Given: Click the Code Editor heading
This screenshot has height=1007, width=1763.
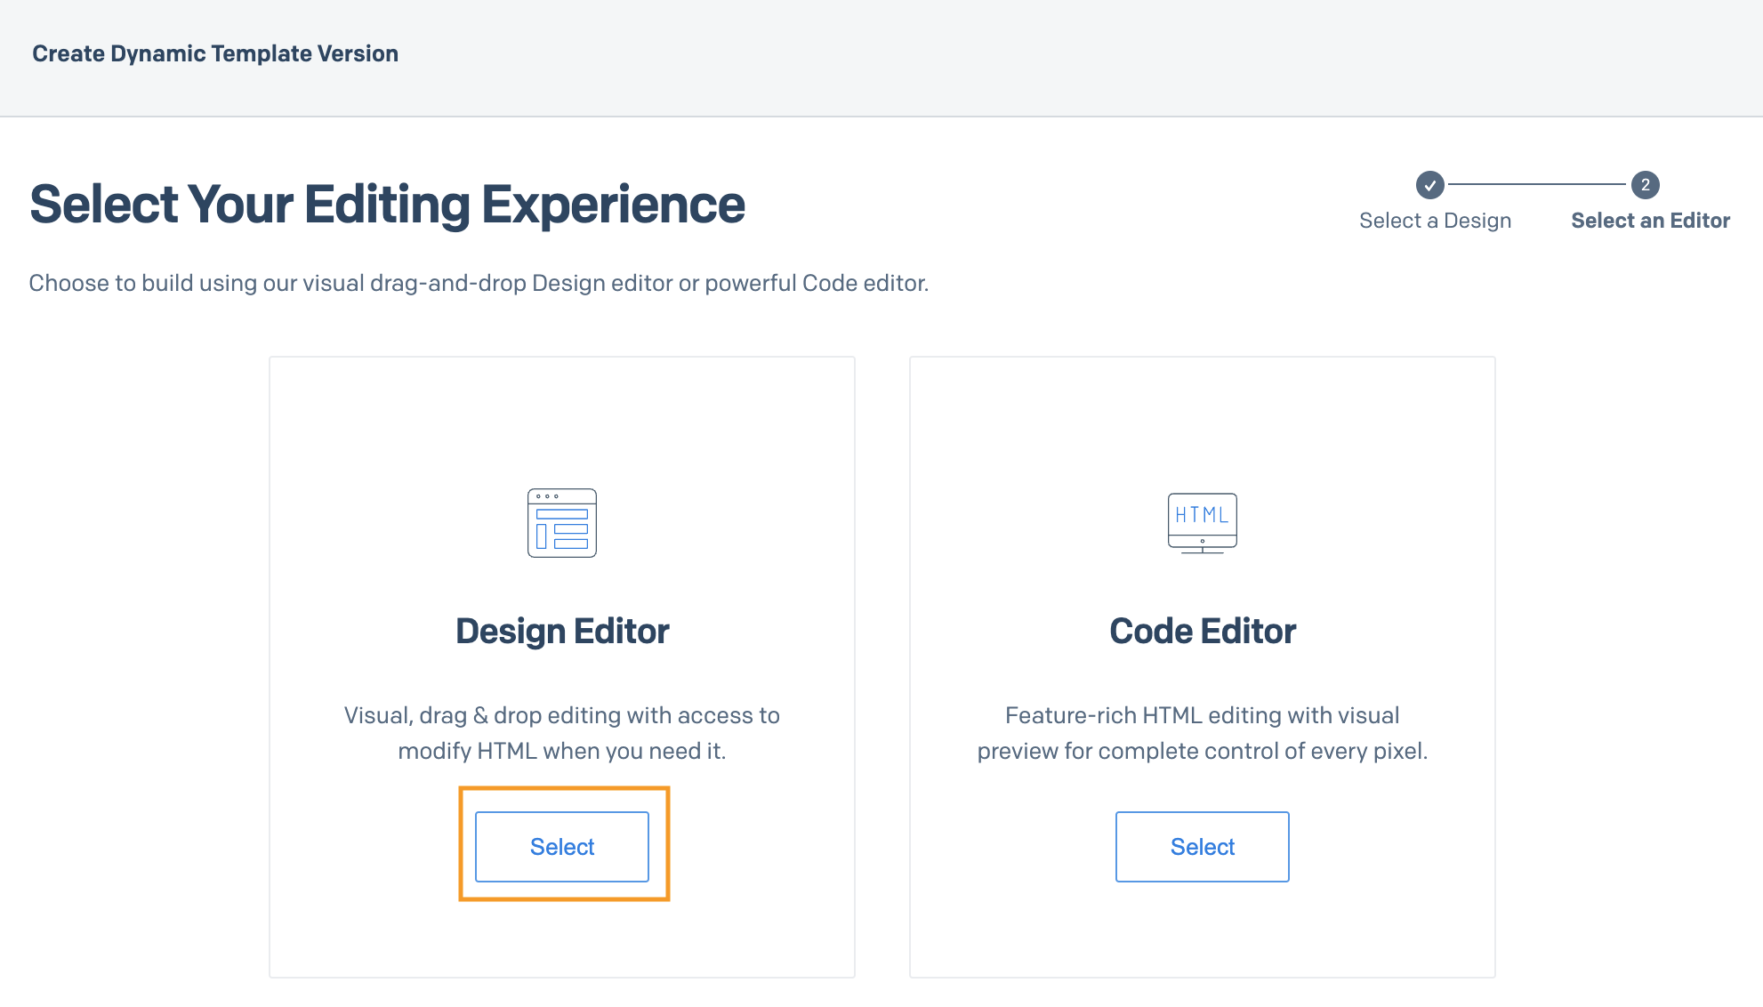Looking at the screenshot, I should pos(1202,631).
